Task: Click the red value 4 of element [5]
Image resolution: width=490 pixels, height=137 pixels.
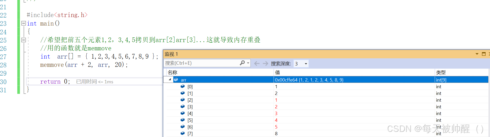Action: (x=276, y=120)
